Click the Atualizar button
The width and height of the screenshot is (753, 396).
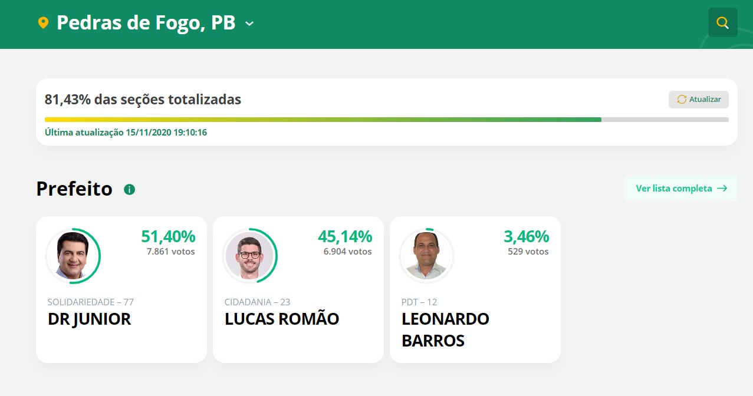pyautogui.click(x=699, y=100)
